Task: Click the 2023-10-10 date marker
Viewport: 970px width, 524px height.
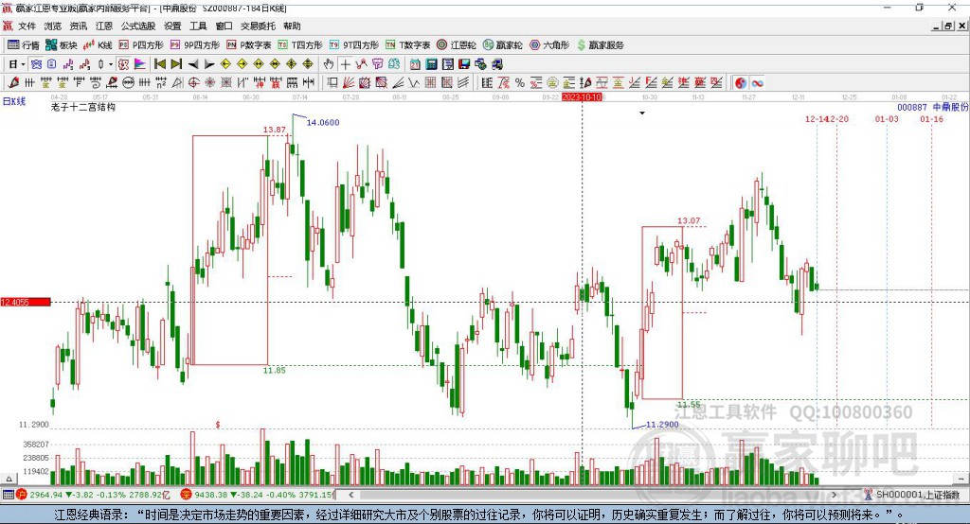Action: [583, 97]
